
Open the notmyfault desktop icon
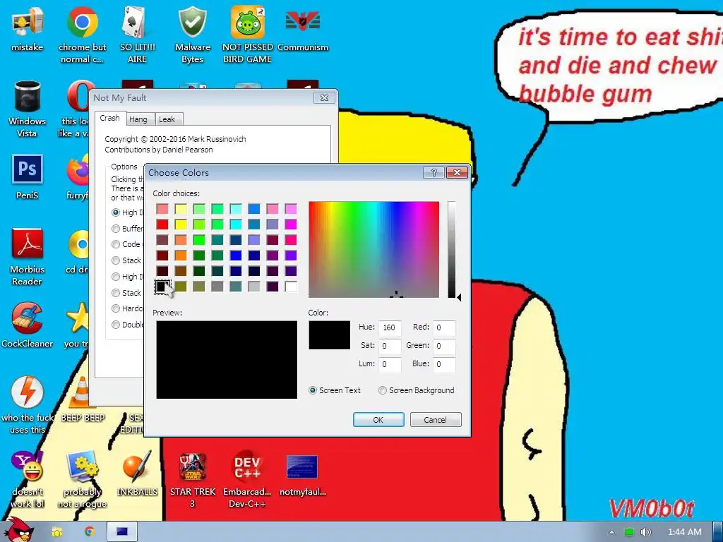pos(302,475)
